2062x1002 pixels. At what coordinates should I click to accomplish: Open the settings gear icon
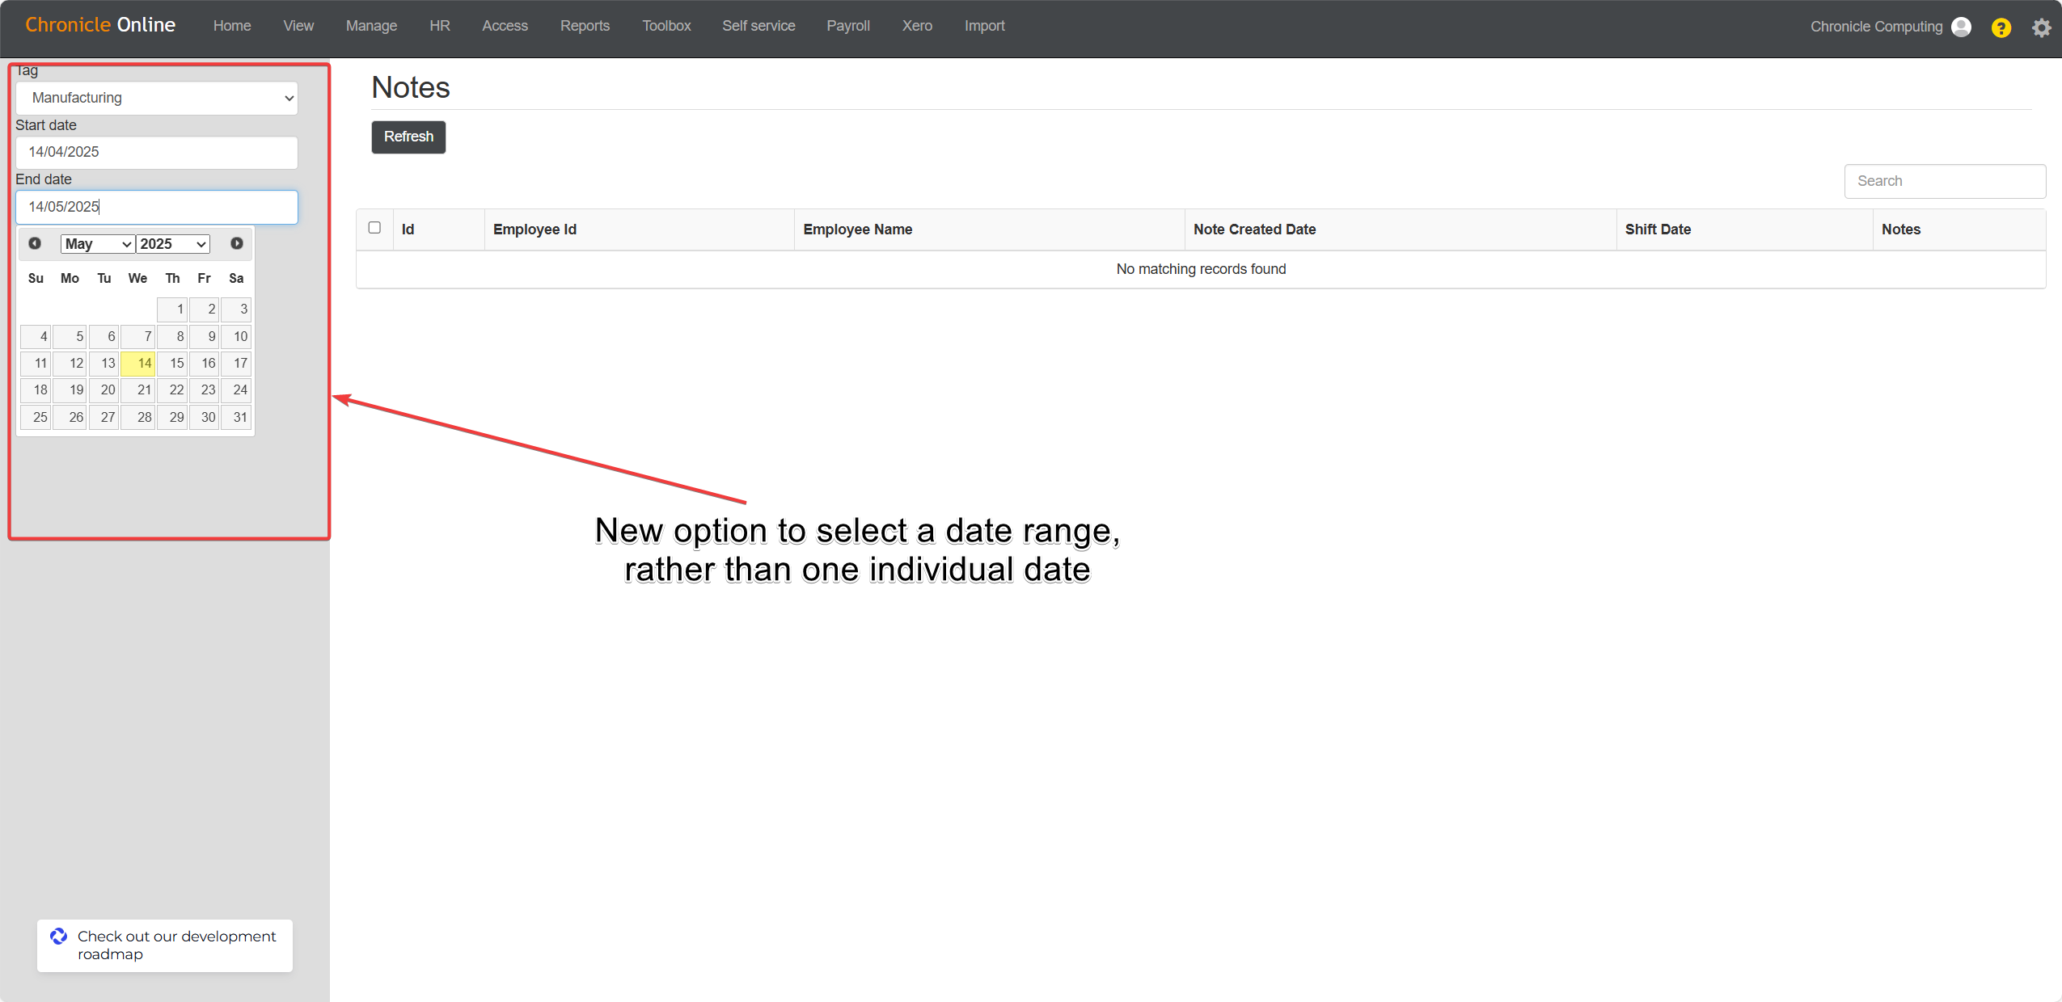click(x=2041, y=27)
